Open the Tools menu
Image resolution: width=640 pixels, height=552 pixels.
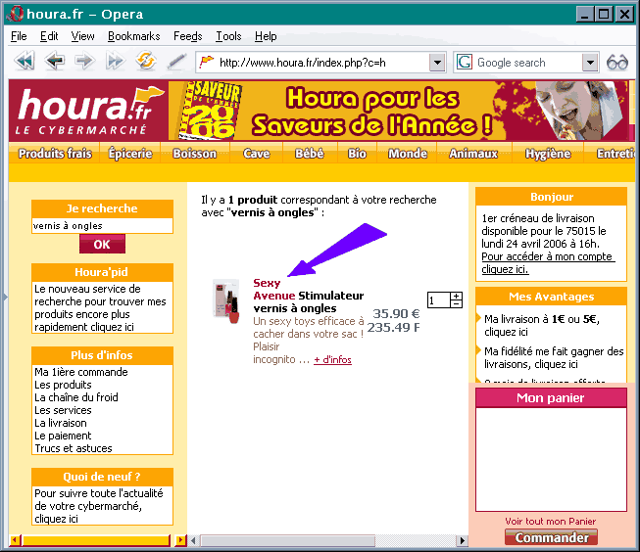click(228, 36)
